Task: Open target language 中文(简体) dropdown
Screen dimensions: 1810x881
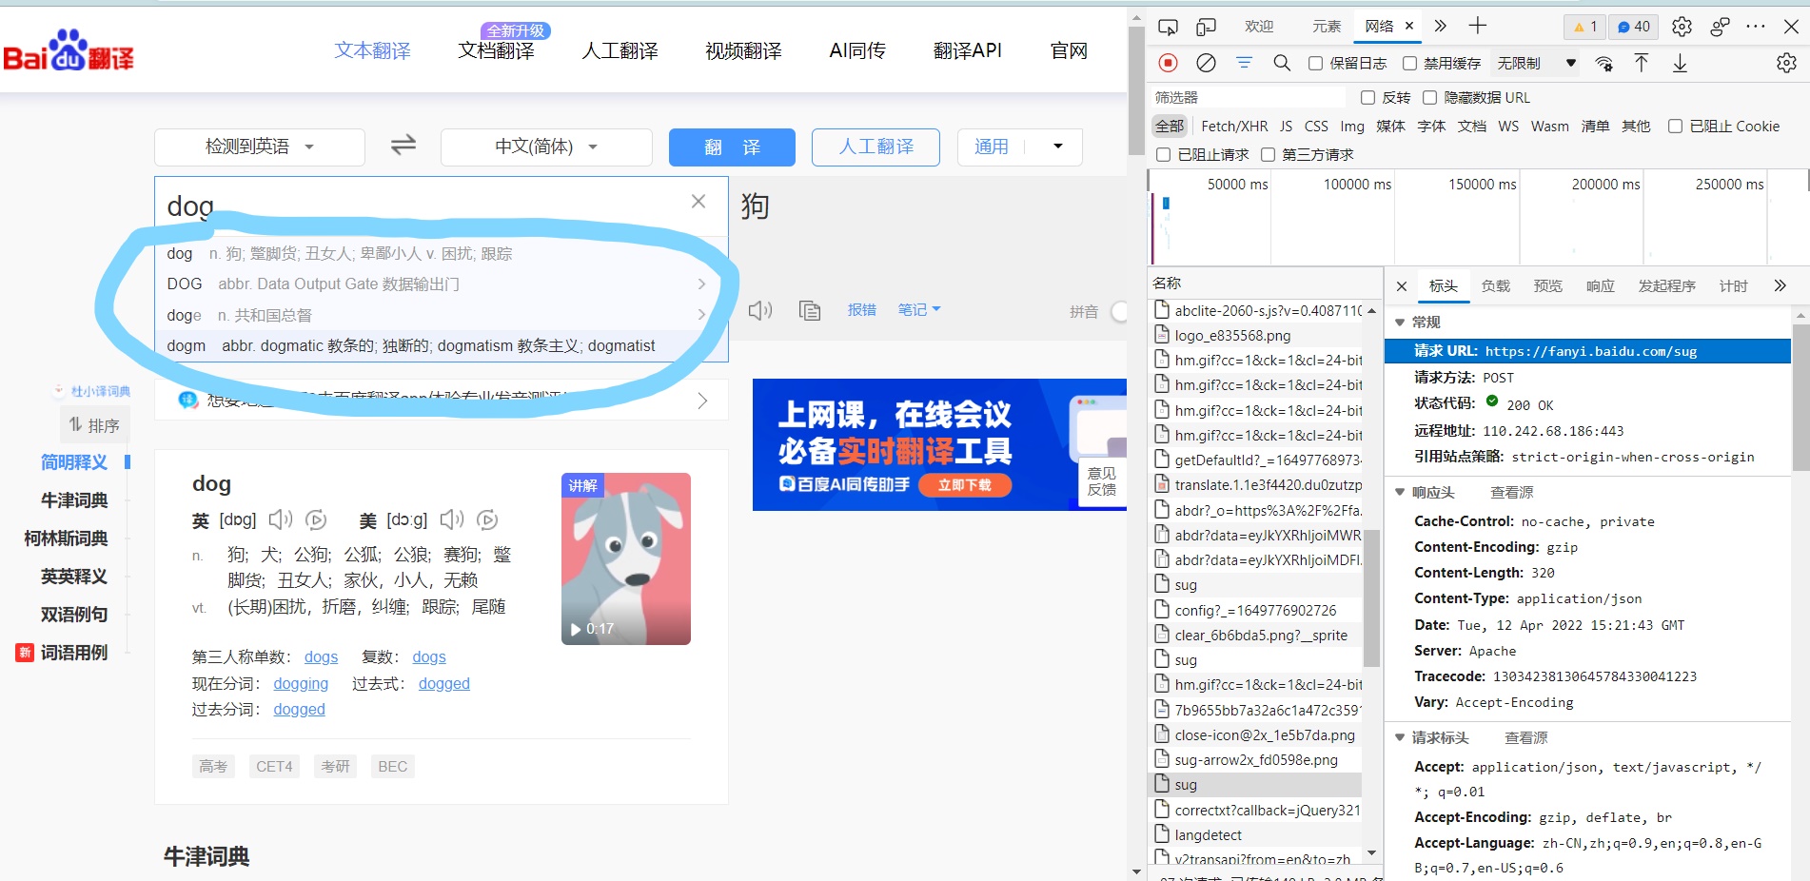Action: coord(546,147)
